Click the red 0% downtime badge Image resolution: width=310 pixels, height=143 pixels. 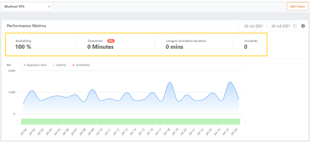(x=111, y=41)
